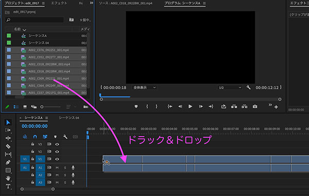
Task: Switch project panel to list view
Action: (x=16, y=107)
